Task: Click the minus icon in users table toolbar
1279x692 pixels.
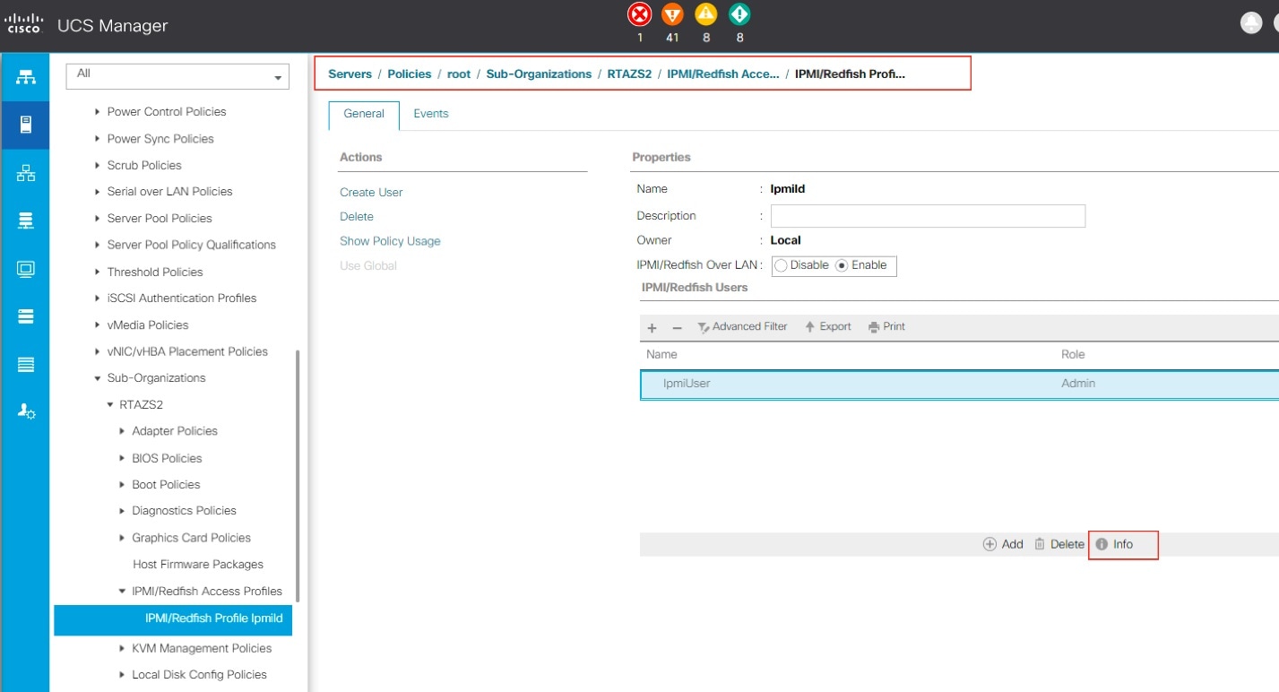Action: click(x=678, y=328)
